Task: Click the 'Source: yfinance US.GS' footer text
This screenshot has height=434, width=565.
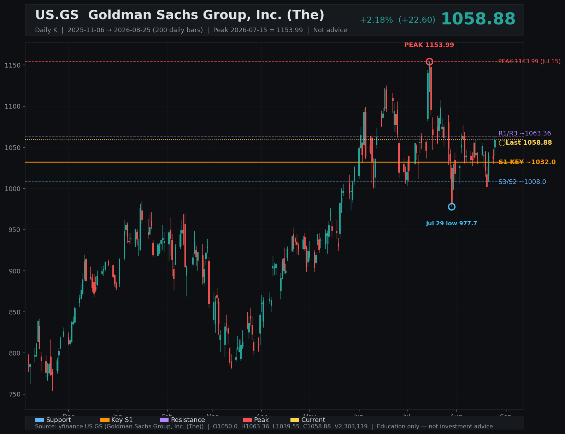Action: (x=264, y=427)
